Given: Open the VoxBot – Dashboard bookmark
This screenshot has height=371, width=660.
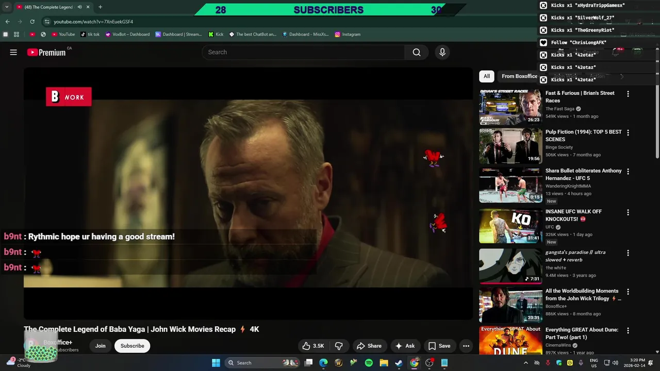Looking at the screenshot, I should pos(127,35).
